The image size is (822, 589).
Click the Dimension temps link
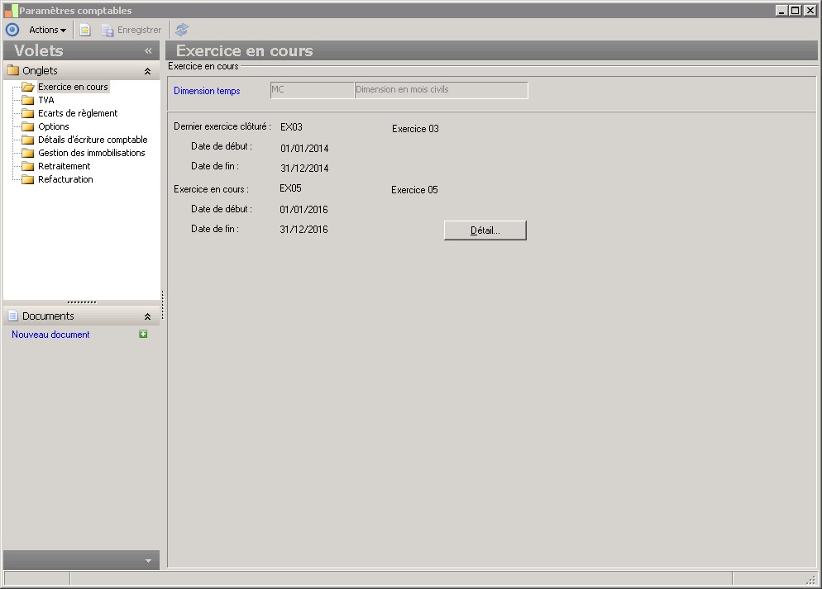click(207, 91)
